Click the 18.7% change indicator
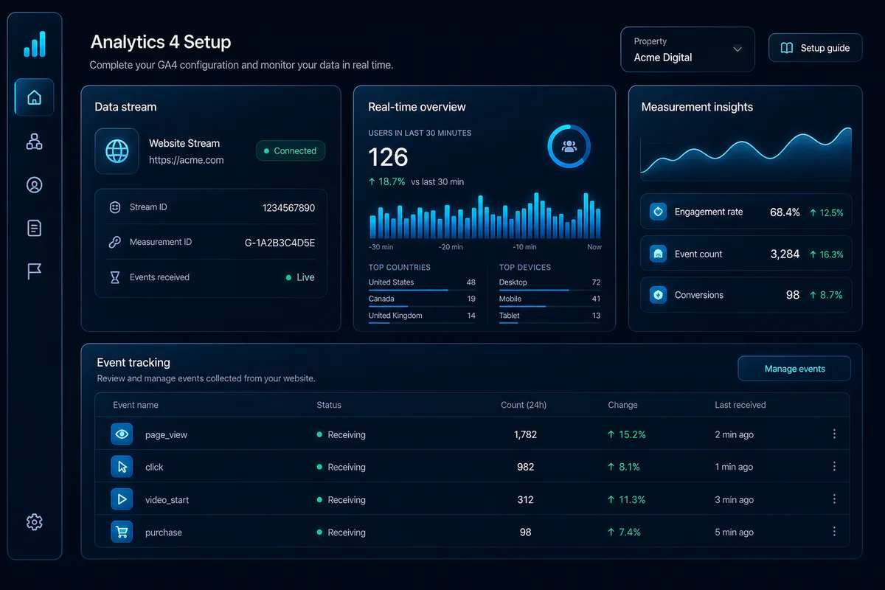 coord(386,181)
